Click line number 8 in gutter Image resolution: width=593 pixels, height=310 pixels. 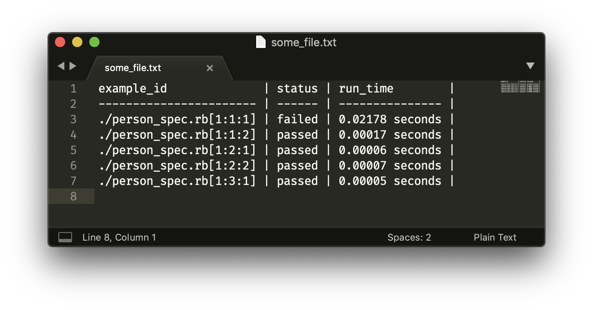click(x=73, y=197)
